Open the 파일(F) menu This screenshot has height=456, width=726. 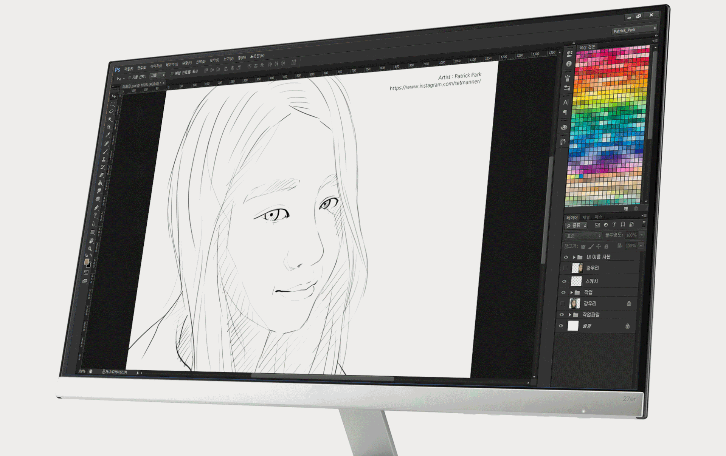[x=129, y=69]
